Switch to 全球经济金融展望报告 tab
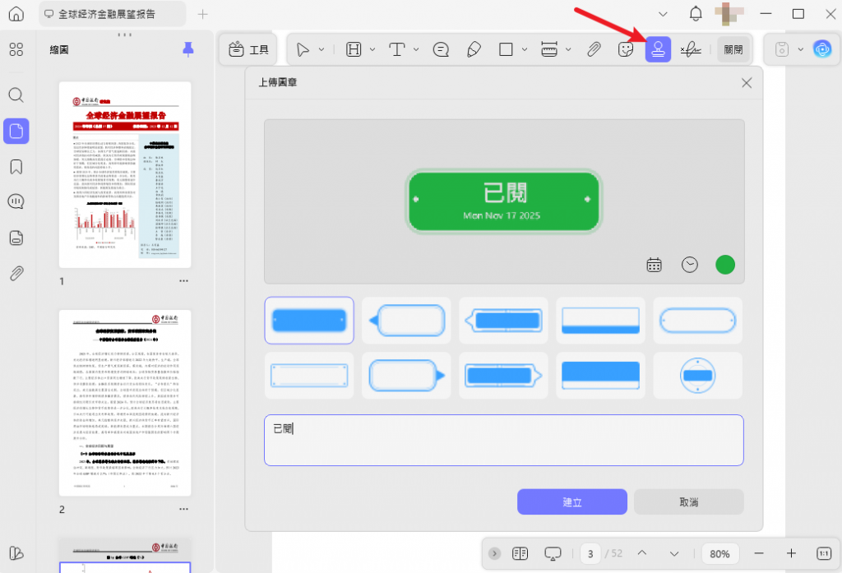Image resolution: width=842 pixels, height=573 pixels. (112, 14)
